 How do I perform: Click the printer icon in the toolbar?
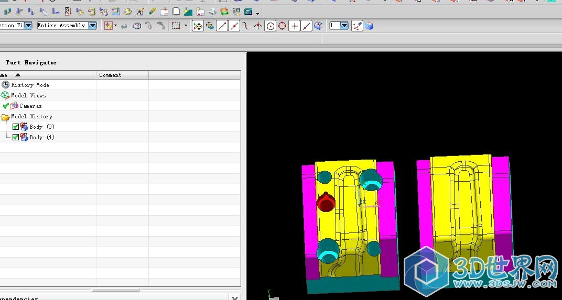click(212, 12)
